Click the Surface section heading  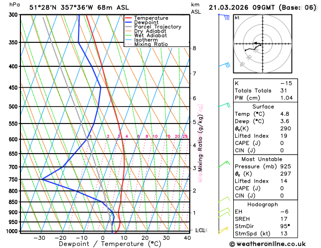263,107
